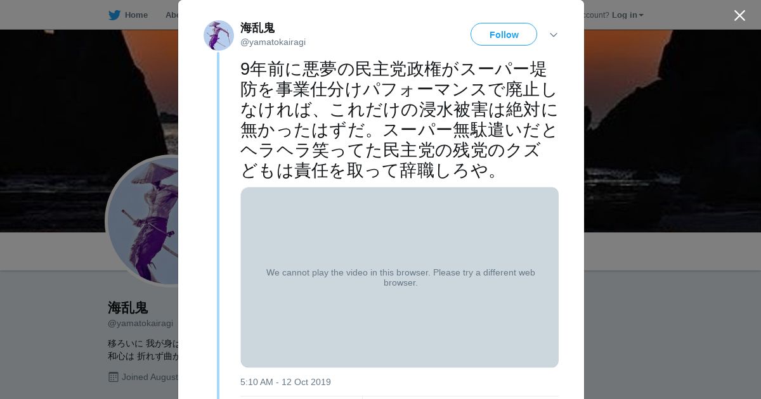This screenshot has width=761, height=399.
Task: Click the 海乱鬼 display name in the tweet
Action: pos(257,28)
